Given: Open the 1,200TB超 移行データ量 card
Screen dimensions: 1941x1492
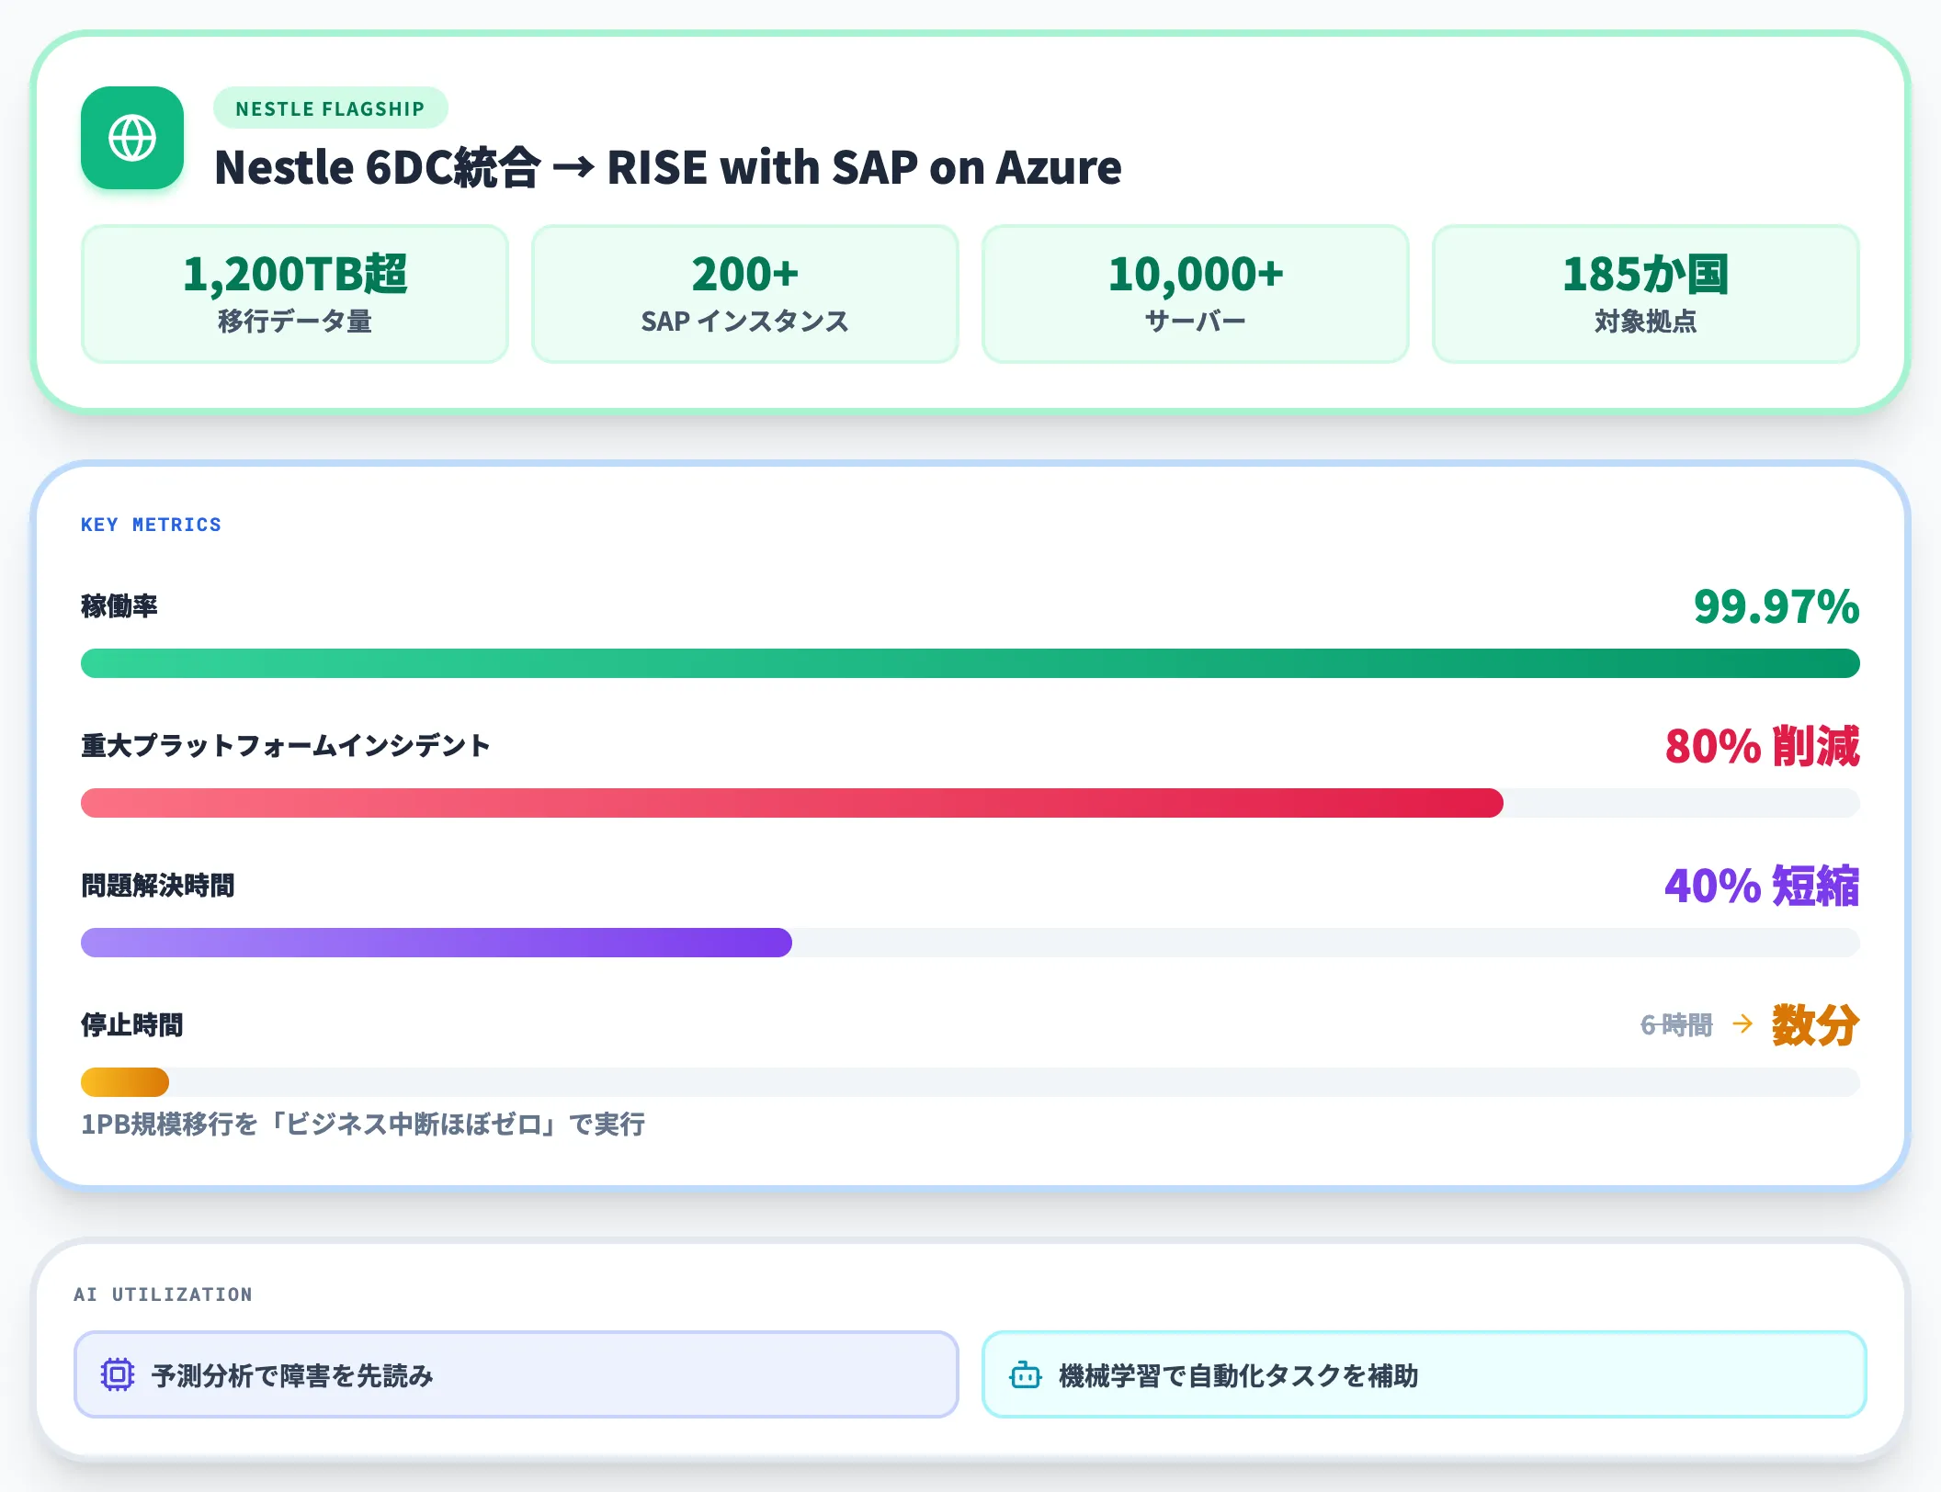Looking at the screenshot, I should click(295, 294).
